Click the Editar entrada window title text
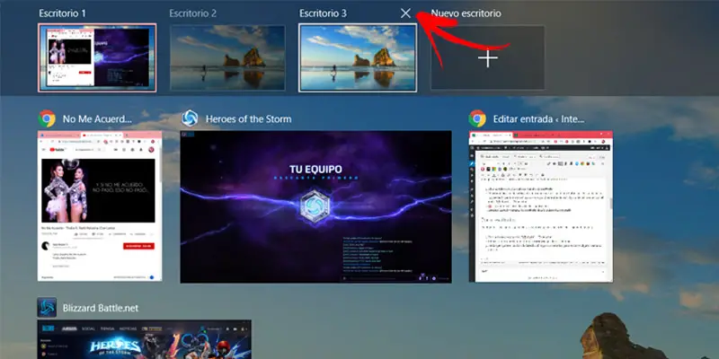The image size is (719, 359). 538,119
